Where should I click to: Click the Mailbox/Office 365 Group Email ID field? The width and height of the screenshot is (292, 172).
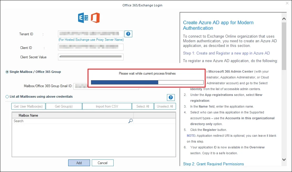106,86
